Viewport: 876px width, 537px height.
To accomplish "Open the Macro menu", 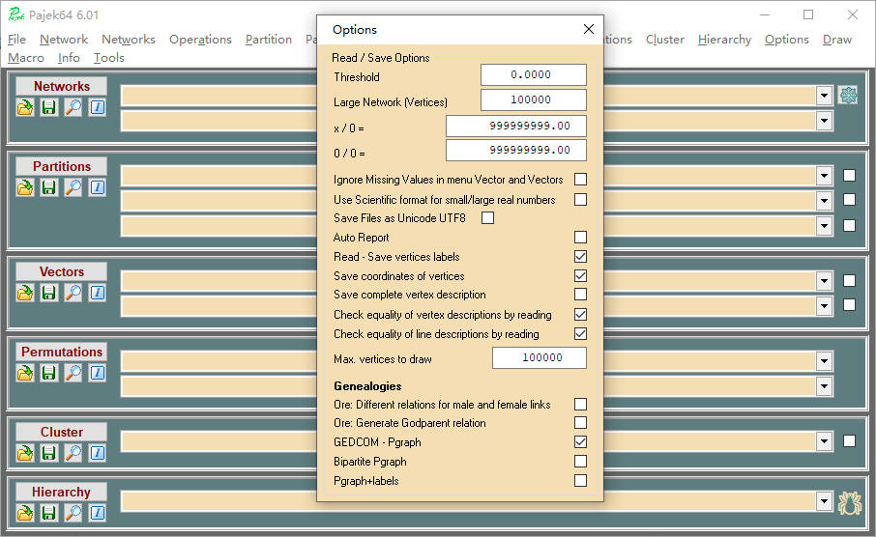I will 26,58.
